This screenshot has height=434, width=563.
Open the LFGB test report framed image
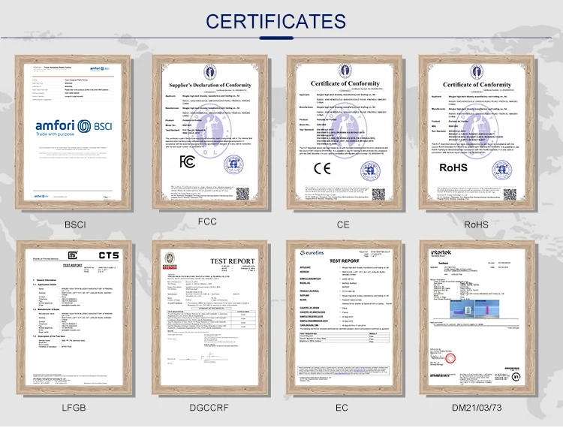(x=74, y=318)
